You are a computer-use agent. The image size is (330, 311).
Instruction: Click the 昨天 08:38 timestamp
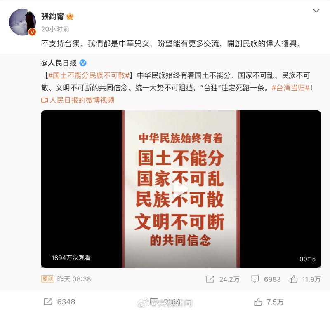(74, 279)
